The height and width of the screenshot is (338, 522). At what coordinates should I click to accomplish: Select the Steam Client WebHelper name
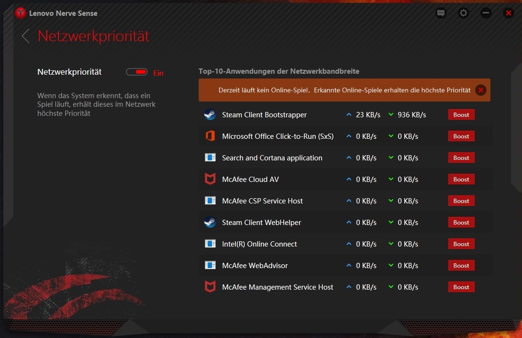(261, 223)
